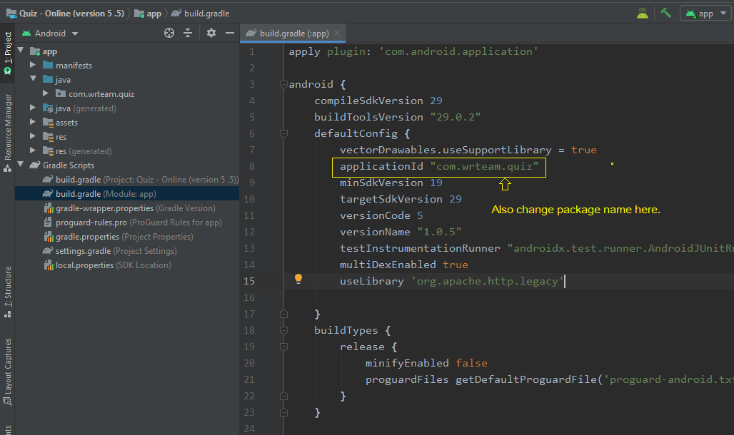Click the app breadcrumb in navigation bar
The height and width of the screenshot is (435, 734).
(x=148, y=14)
